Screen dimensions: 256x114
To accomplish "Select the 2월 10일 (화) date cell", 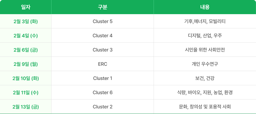I will coord(26,78).
